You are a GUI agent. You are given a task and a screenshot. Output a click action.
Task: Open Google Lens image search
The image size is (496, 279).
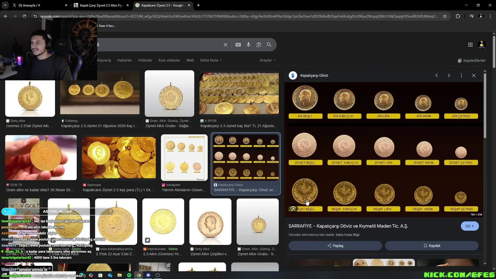259,45
